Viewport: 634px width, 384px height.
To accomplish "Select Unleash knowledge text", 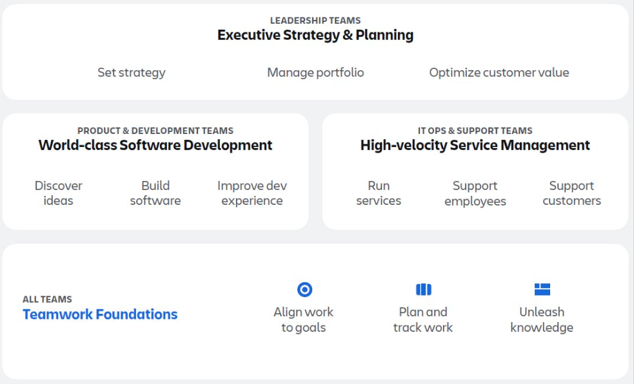I will [542, 320].
